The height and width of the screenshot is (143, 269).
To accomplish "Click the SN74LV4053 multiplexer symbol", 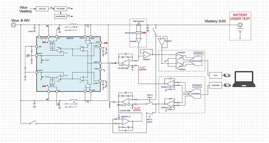I will click(x=139, y=33).
